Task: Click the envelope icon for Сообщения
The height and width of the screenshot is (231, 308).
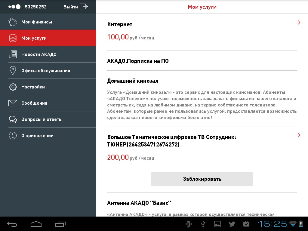Action: click(x=13, y=103)
